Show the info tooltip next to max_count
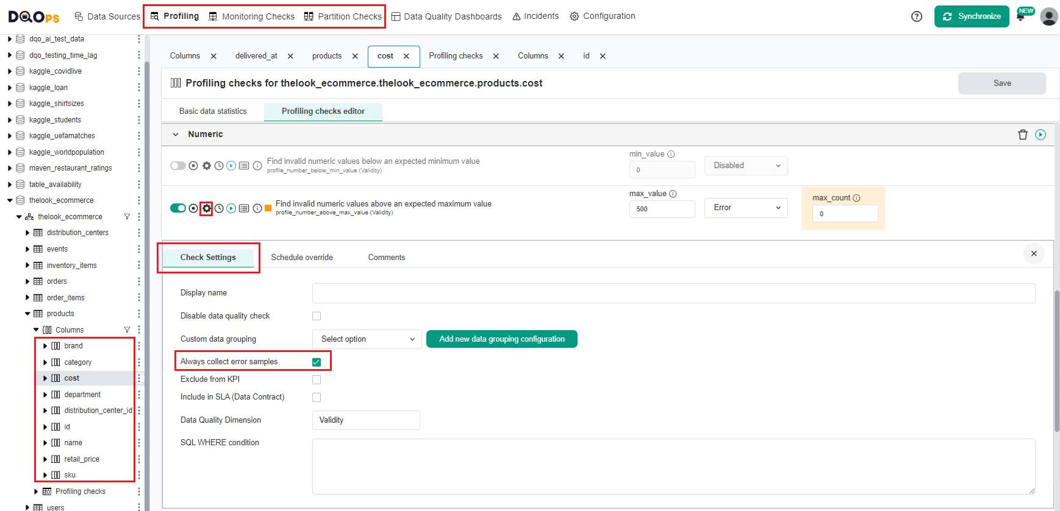This screenshot has height=511, width=1060. pos(856,198)
